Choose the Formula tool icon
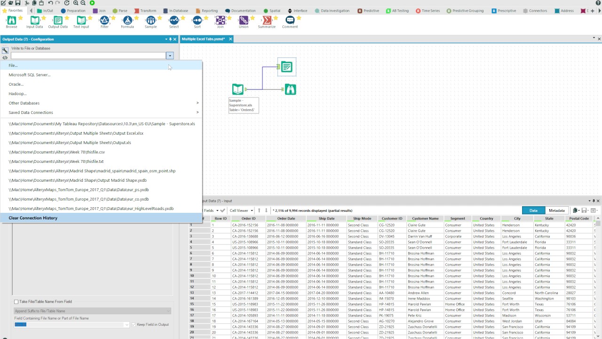This screenshot has width=602, height=339. (127, 20)
